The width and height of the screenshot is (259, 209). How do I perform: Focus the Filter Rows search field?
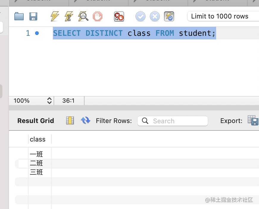173,121
